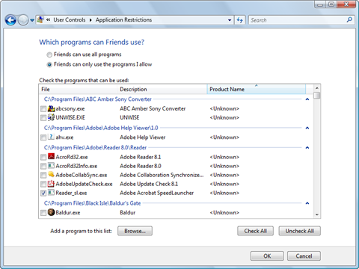This screenshot has width=359, height=269.
Task: Enable AdobeCollabSync.exe checkbox
Action: tap(43, 175)
